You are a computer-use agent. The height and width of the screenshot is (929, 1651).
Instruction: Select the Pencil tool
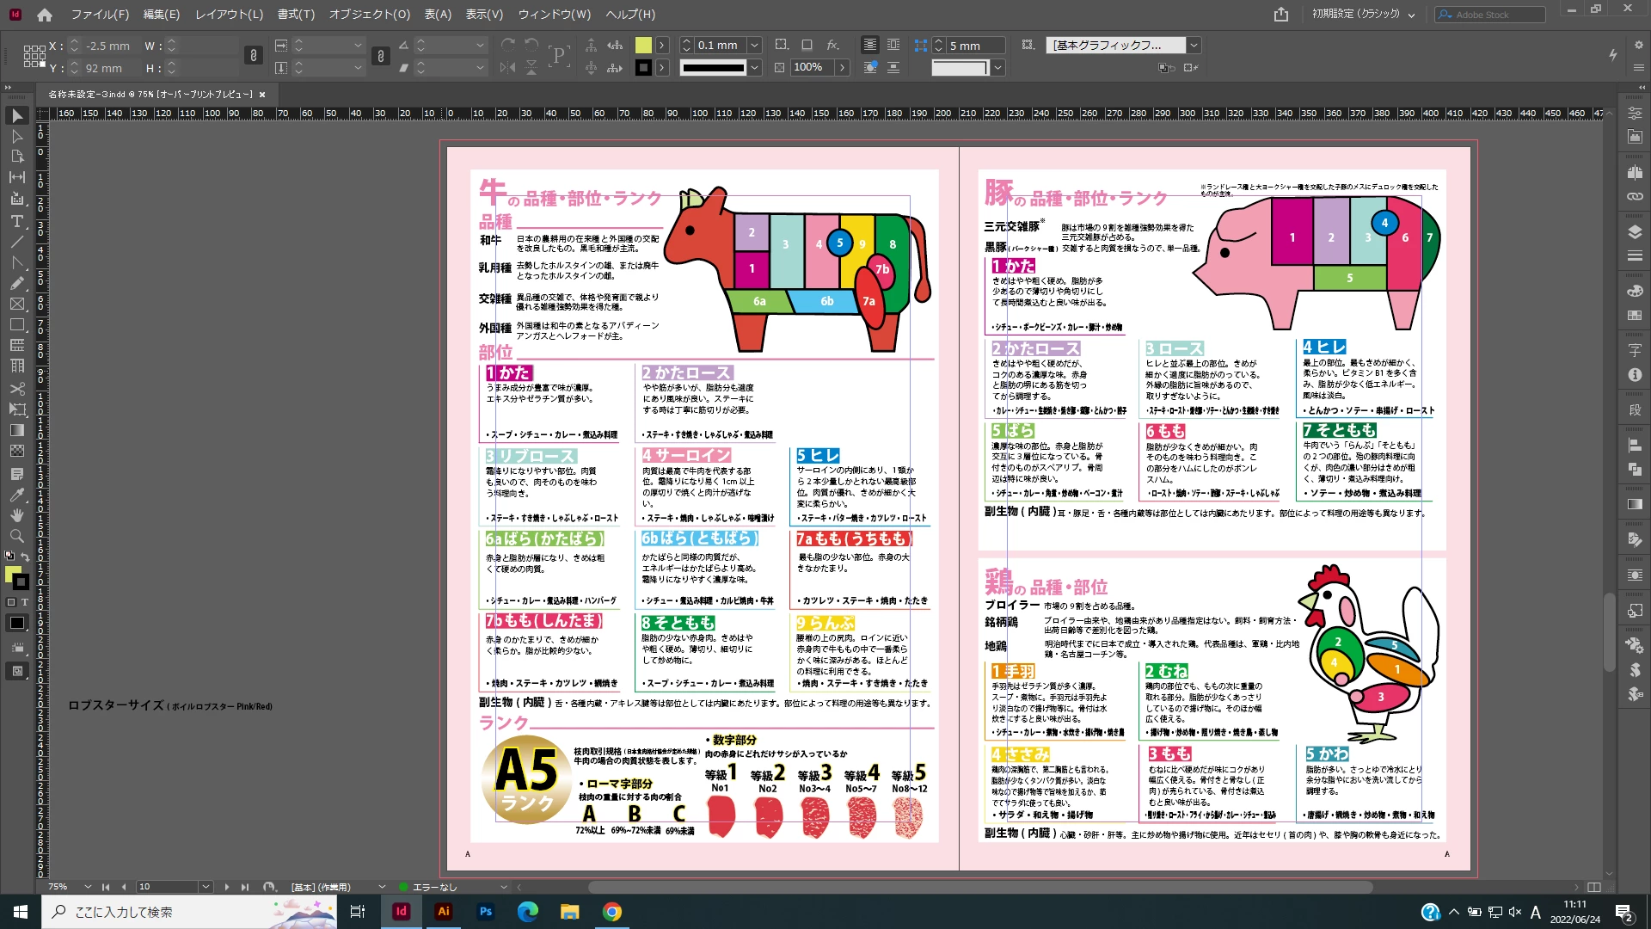[x=17, y=283]
